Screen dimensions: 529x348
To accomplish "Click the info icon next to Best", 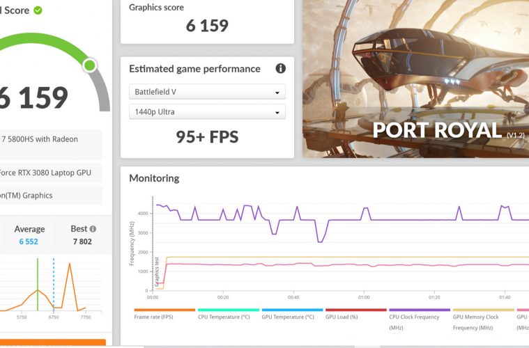I will pos(93,229).
